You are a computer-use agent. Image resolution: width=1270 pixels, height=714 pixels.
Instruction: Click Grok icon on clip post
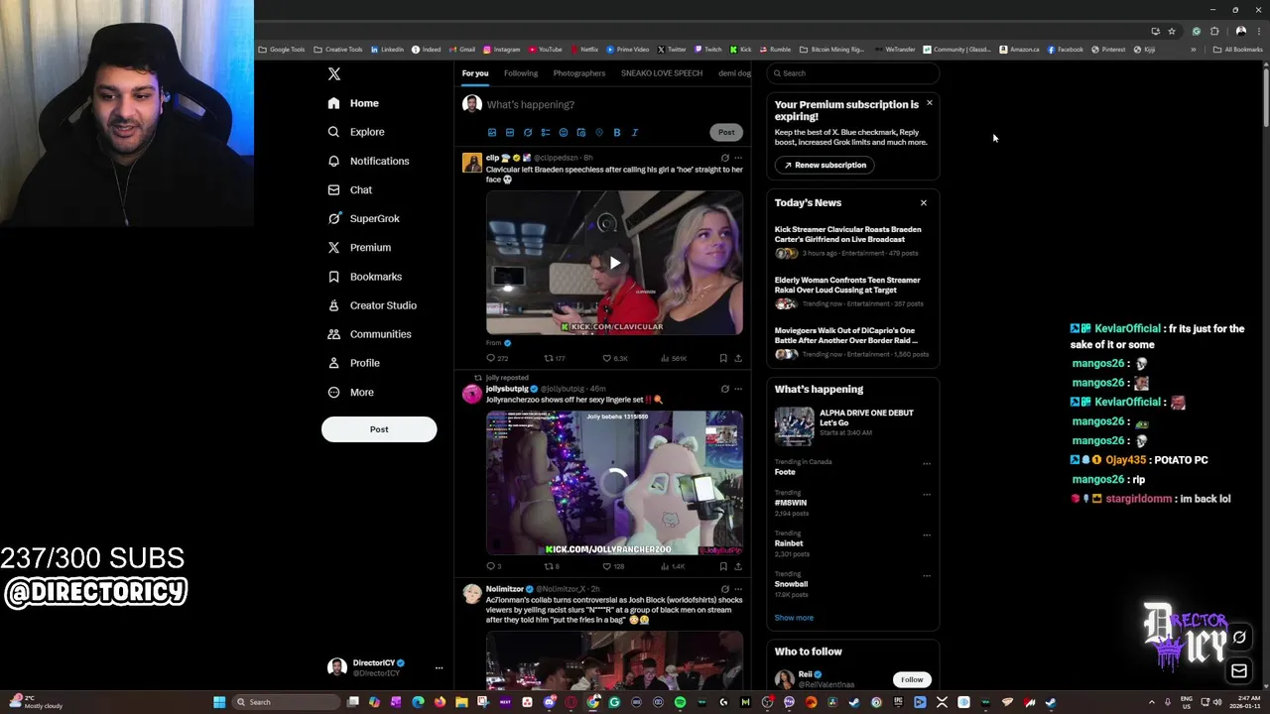724,158
